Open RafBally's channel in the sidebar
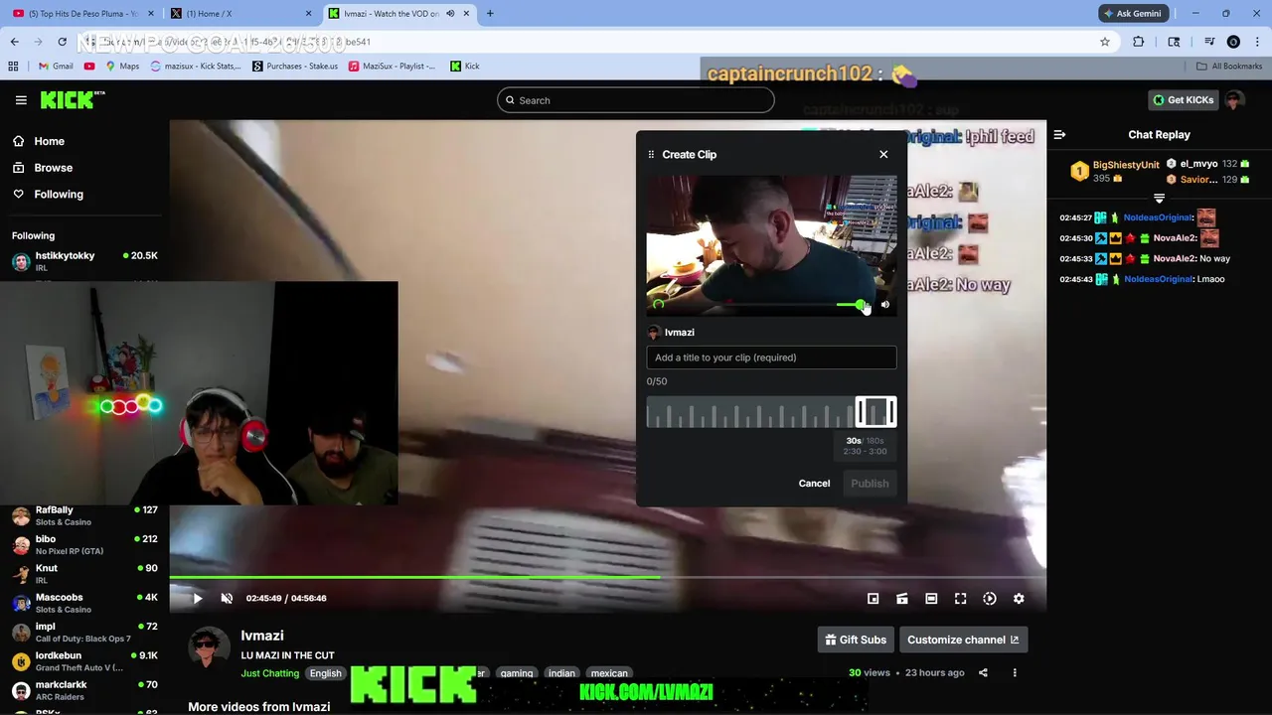This screenshot has height=715, width=1272. pos(84,515)
